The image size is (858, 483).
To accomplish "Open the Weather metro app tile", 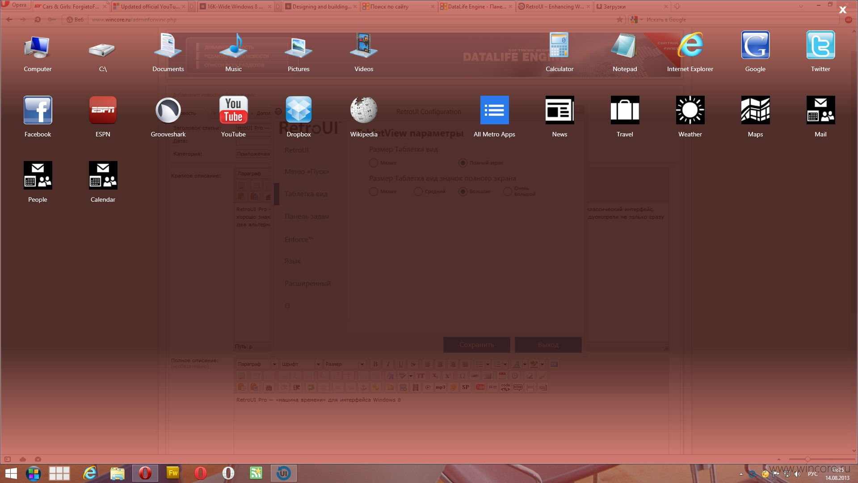I will coord(690,110).
